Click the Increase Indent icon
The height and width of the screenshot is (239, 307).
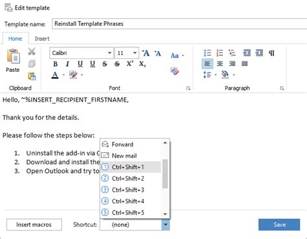pos(259,53)
